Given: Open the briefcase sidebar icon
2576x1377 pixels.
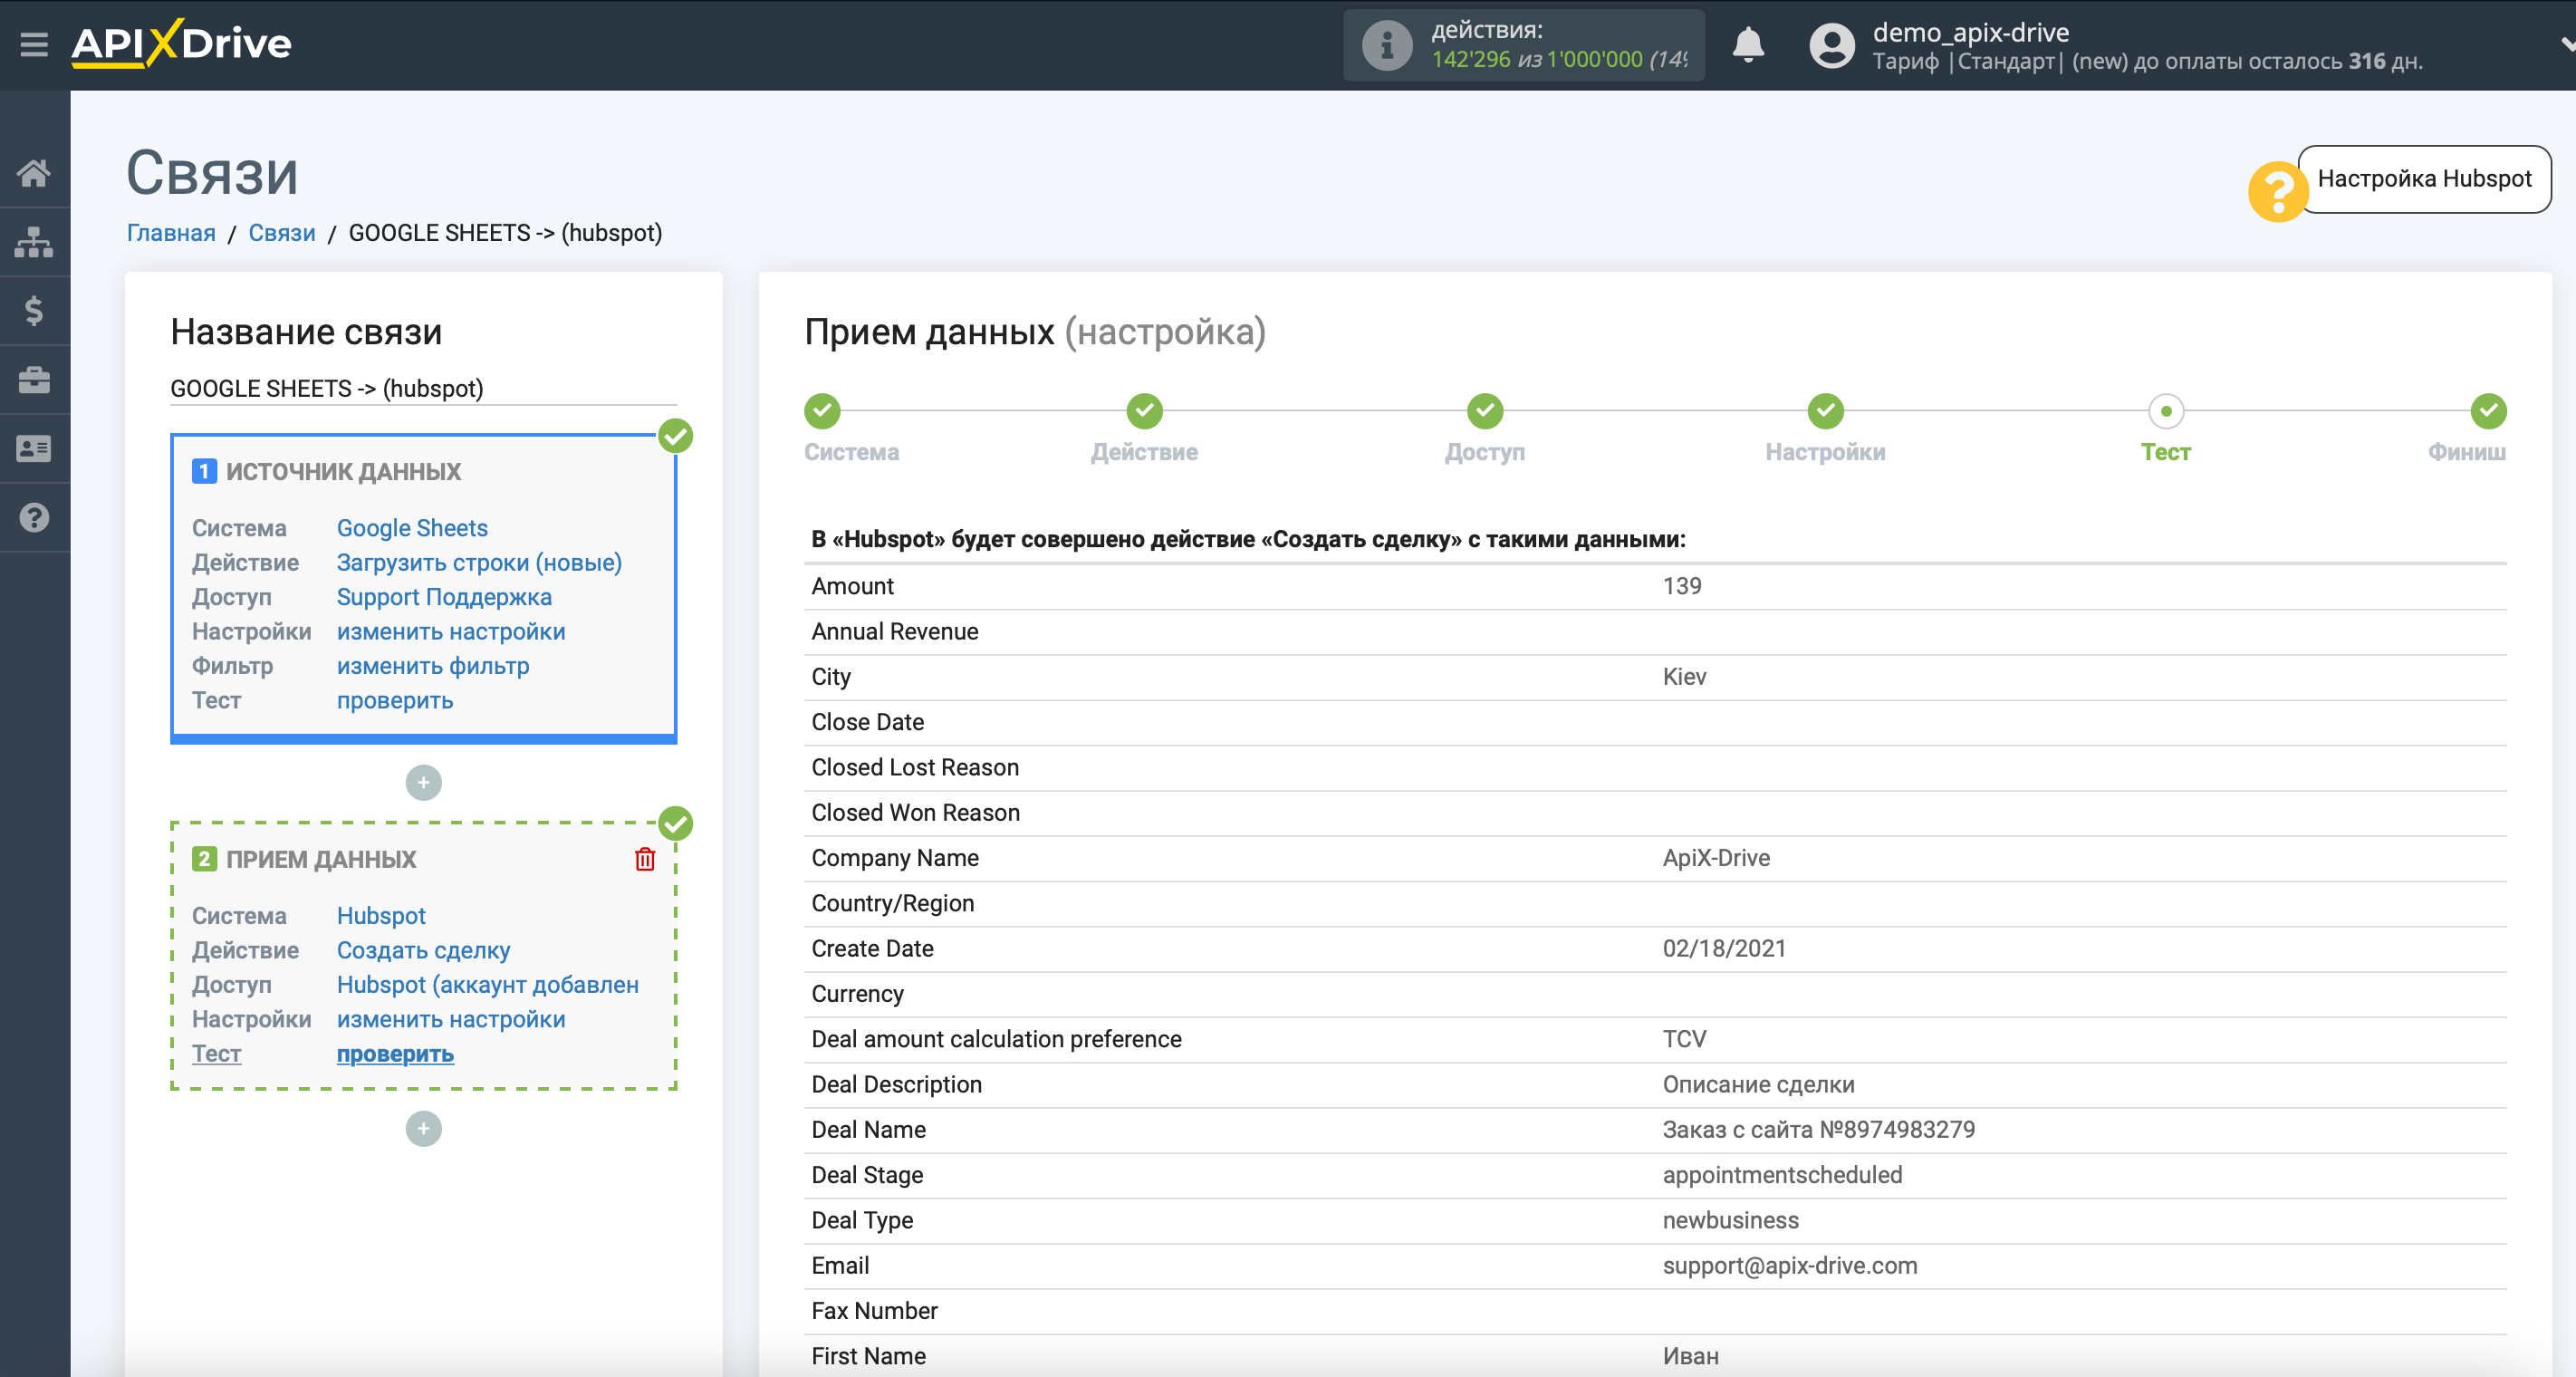Looking at the screenshot, I should coord(34,380).
